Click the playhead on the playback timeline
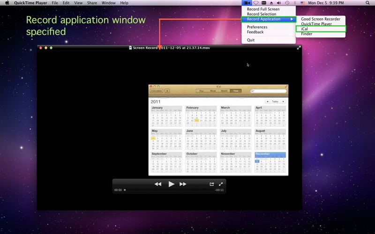 tap(125, 190)
